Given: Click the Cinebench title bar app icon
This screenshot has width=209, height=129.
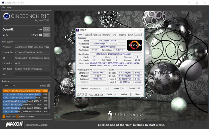Looking at the screenshot, I should [x=3, y=3].
